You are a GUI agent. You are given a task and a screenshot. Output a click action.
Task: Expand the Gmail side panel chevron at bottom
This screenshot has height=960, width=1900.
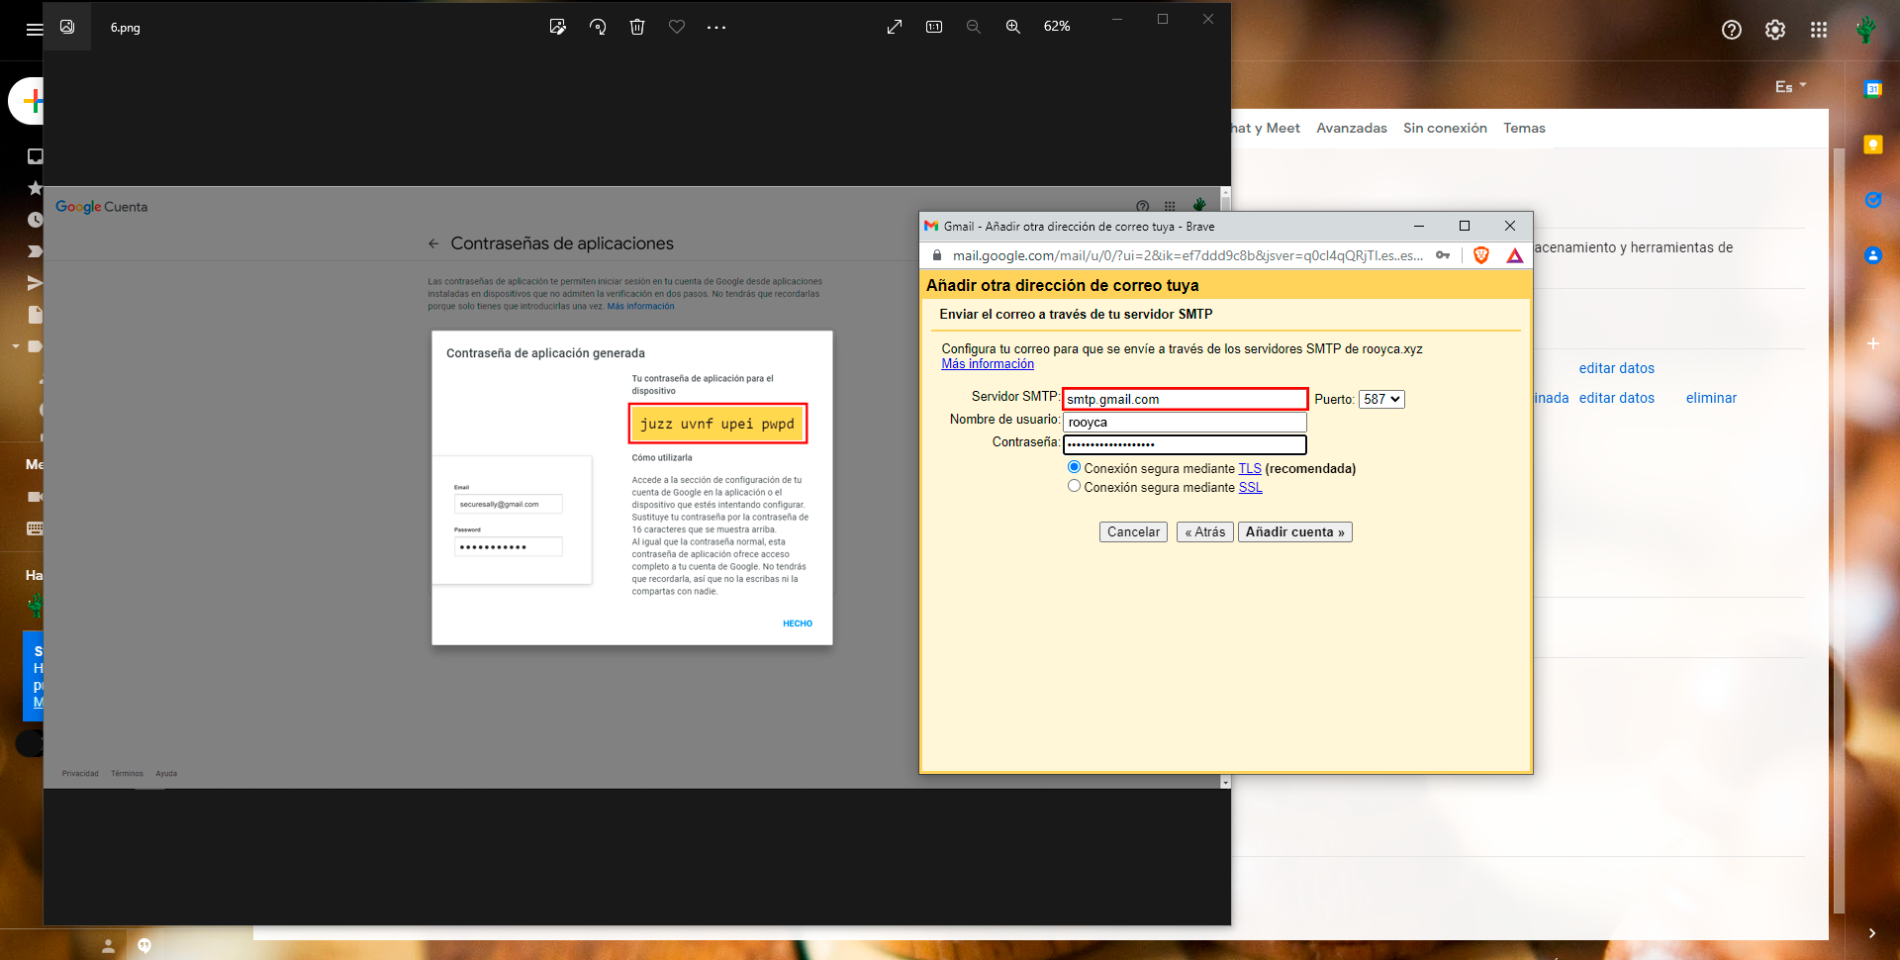1872,933
